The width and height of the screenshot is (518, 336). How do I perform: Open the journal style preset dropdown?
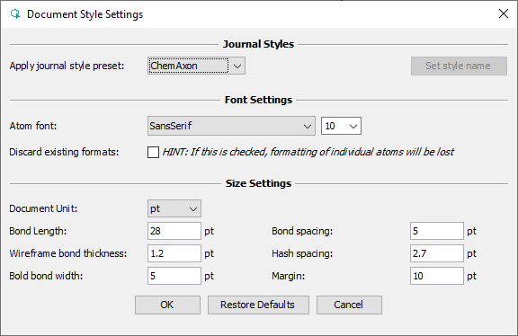pos(196,66)
